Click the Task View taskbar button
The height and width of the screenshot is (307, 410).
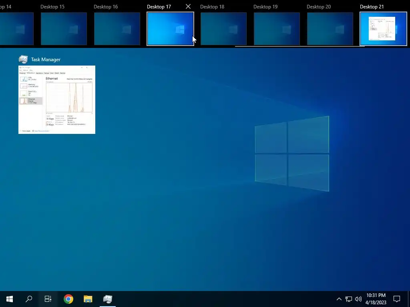48,299
